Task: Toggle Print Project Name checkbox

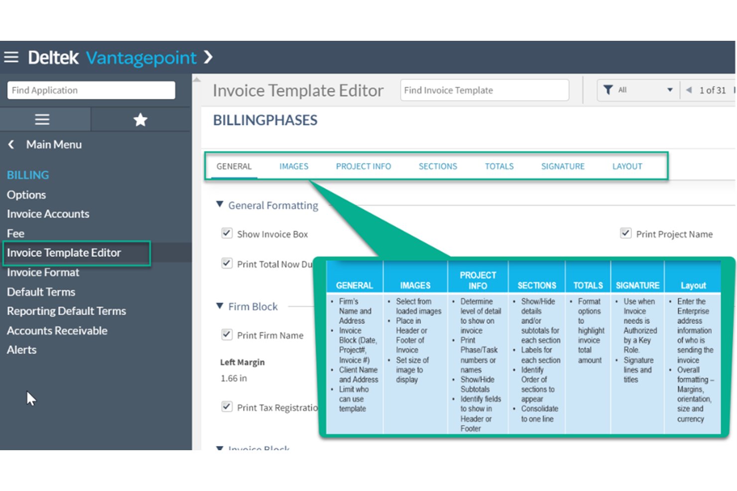Action: tap(626, 233)
